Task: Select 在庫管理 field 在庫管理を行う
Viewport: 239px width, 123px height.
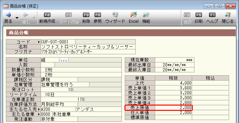Action: click(65, 85)
